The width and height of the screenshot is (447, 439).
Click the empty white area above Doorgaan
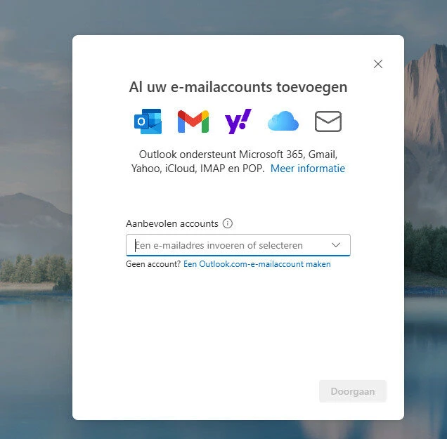pos(239,330)
